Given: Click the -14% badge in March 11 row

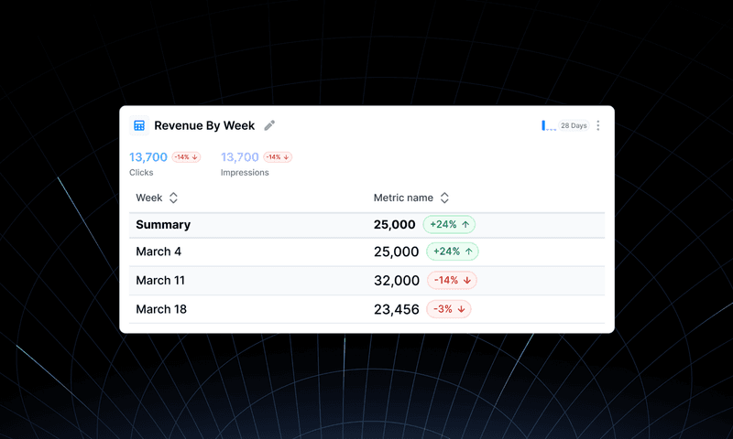Looking at the screenshot, I should point(452,281).
